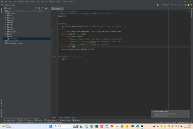
Task: Switch to the Terminal tab
Action: [39, 120]
